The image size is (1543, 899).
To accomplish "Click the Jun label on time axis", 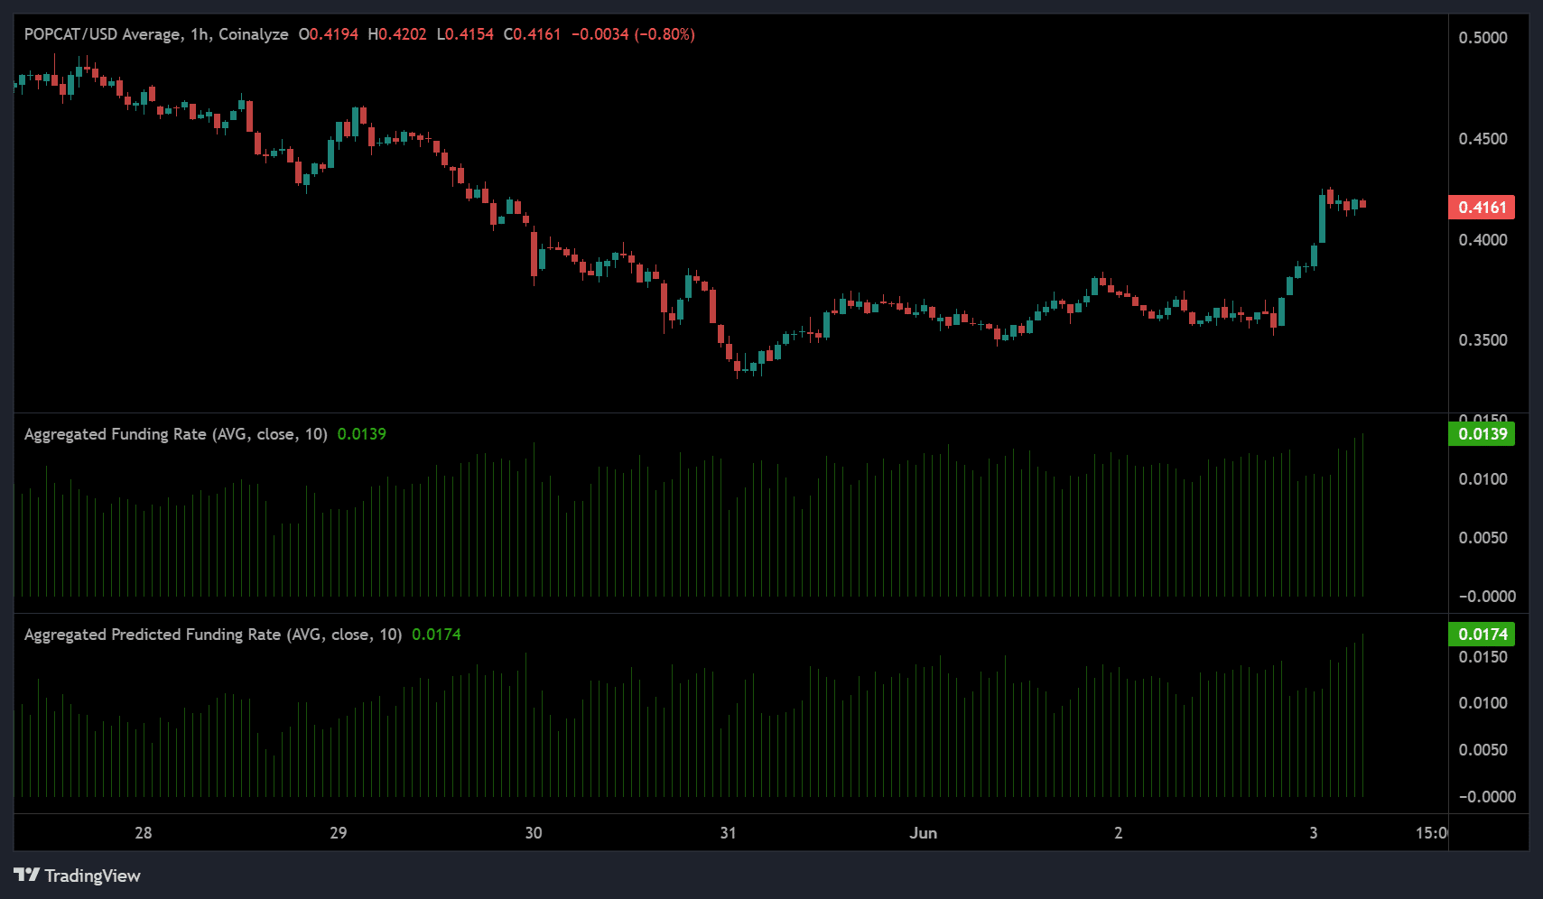I will 923,833.
